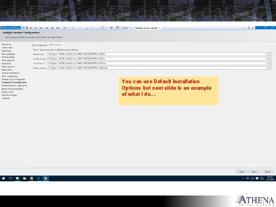Viewport: 276px width, 207px height.
Task: Click the send Ctrl+Alt+Del toolbar icon
Action: pyautogui.click(x=73, y=28)
